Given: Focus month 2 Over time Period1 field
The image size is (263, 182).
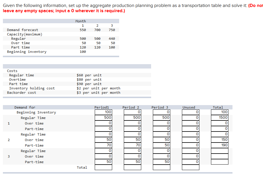Looking at the screenshot, I should [x=103, y=140].
